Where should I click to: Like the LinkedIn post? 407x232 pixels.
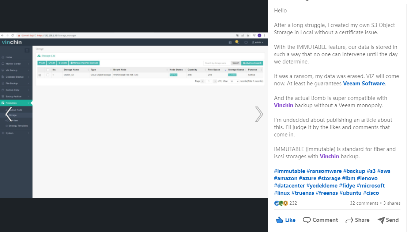[x=286, y=220]
